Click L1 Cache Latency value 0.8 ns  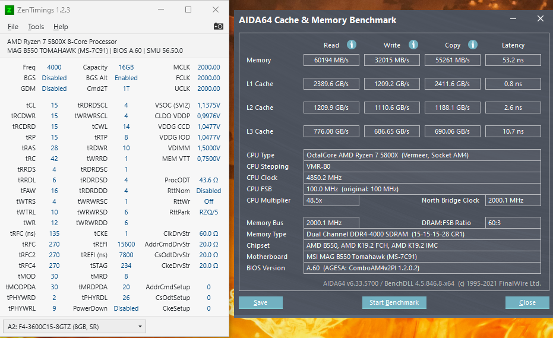pos(513,84)
